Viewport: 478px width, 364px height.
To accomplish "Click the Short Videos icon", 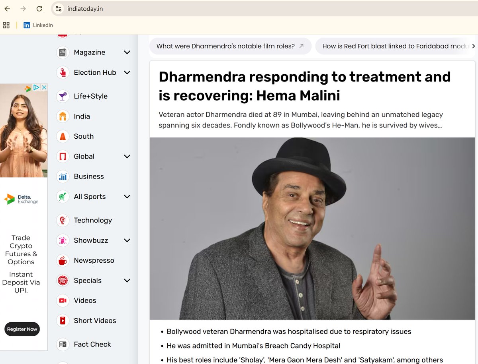I will [x=63, y=321].
